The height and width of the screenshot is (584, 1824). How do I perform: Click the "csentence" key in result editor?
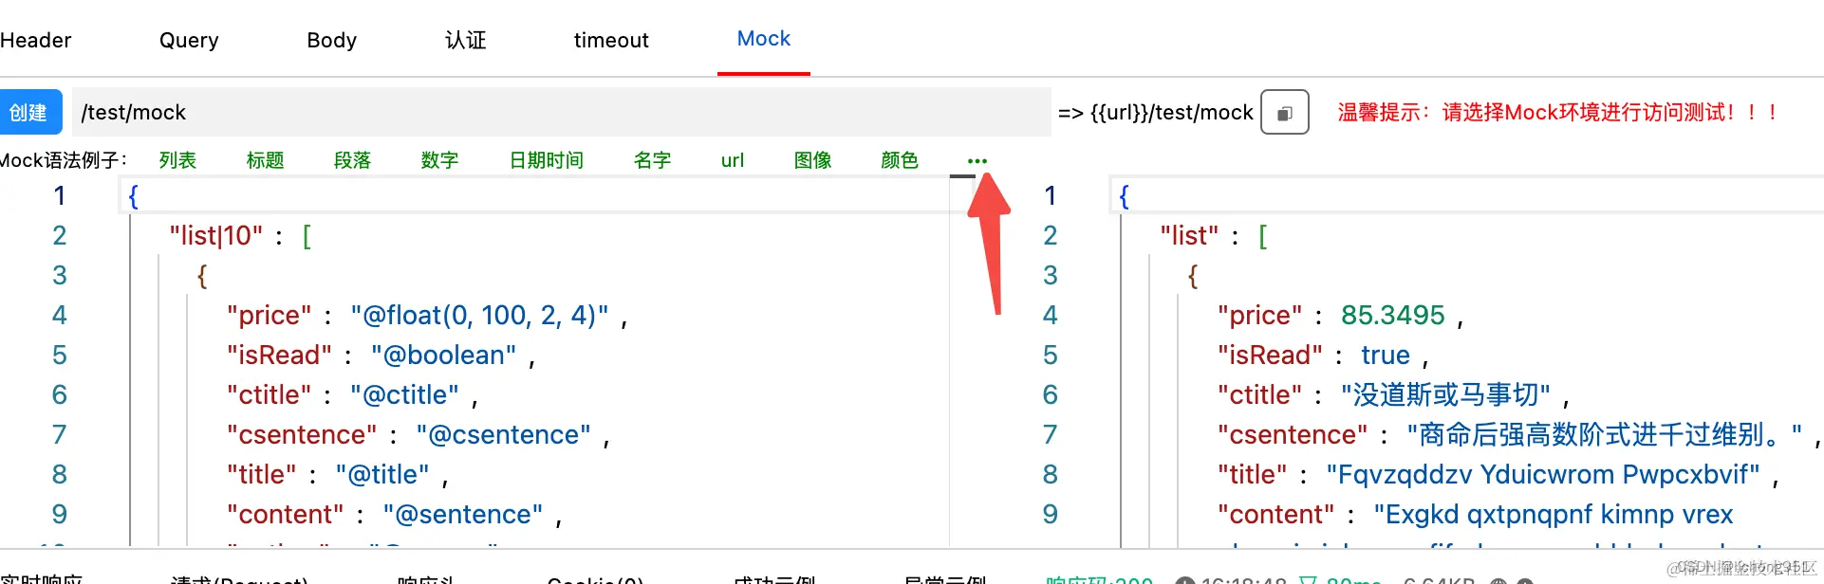click(x=1293, y=434)
